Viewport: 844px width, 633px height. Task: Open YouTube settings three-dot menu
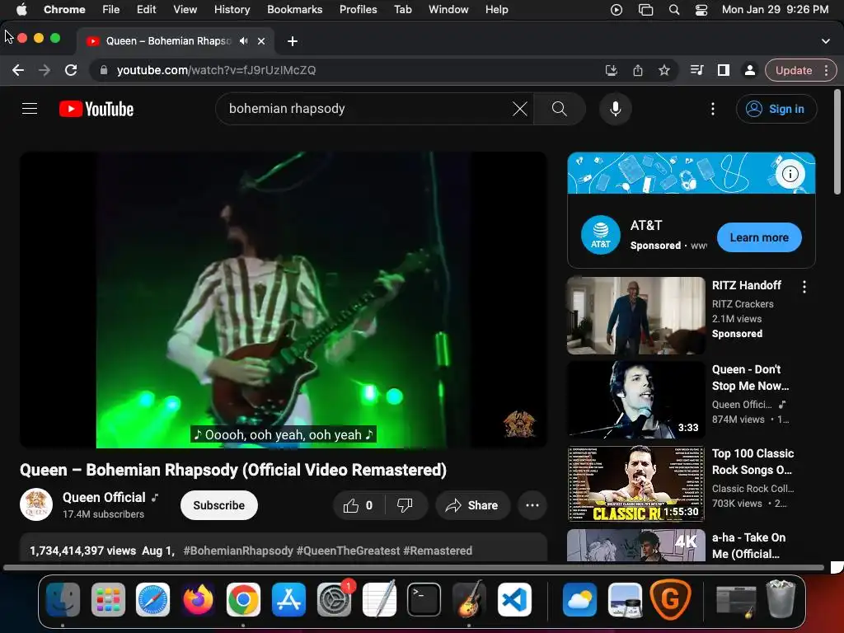[x=713, y=109]
